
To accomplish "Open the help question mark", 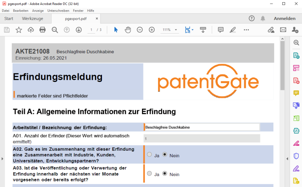I will 251,18.
